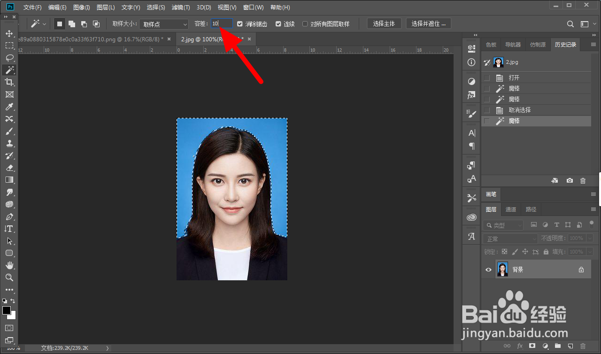Set history brush source box beside 打开
The image size is (601, 354).
point(487,78)
